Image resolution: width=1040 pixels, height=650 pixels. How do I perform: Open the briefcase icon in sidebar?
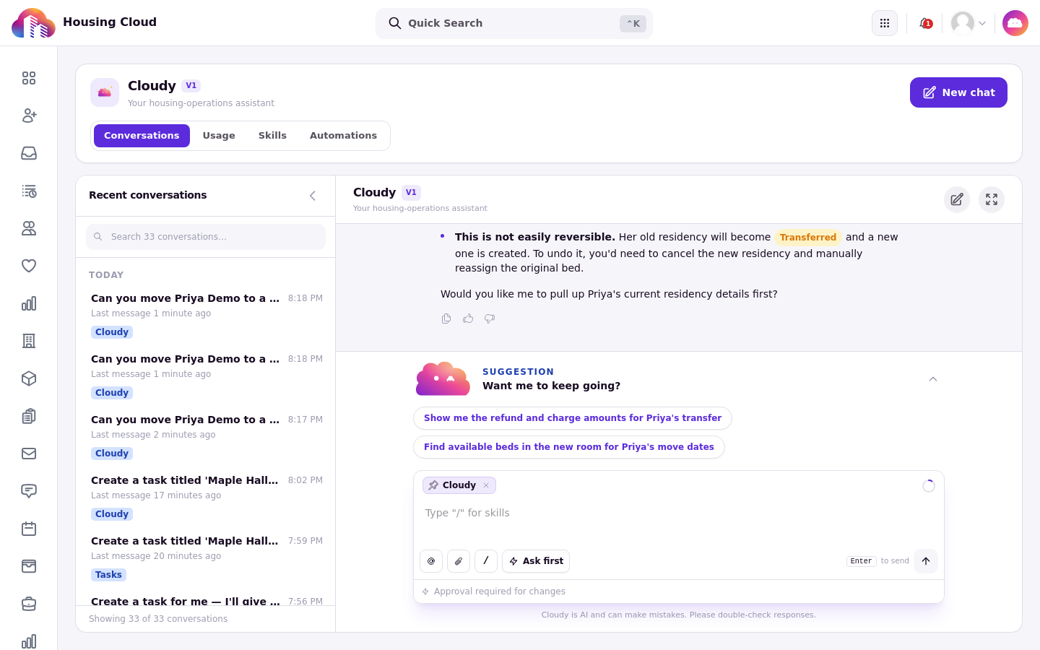pyautogui.click(x=29, y=604)
